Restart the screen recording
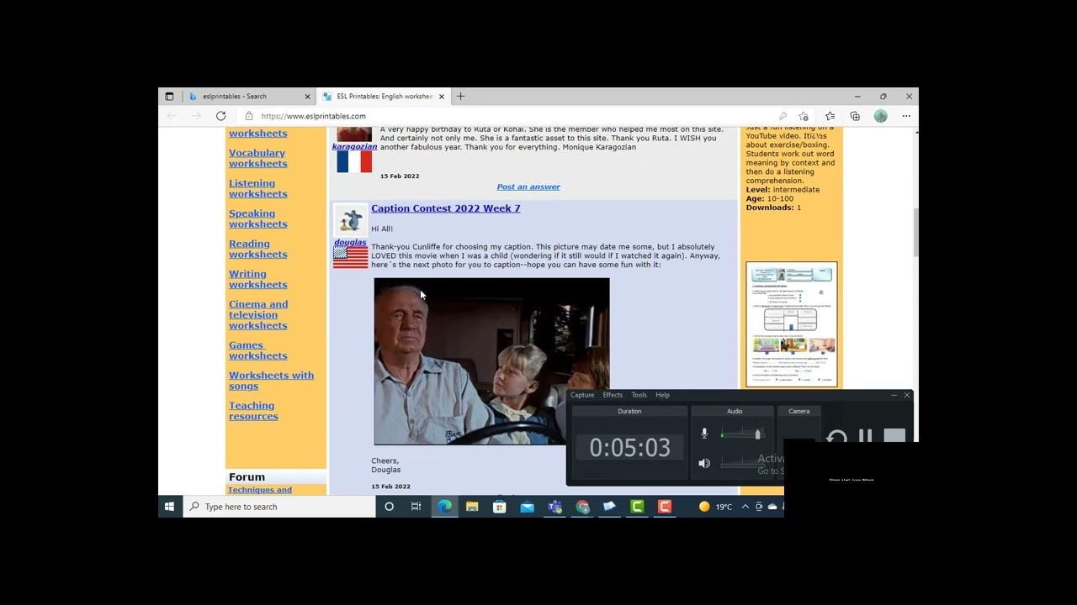 [x=836, y=437]
